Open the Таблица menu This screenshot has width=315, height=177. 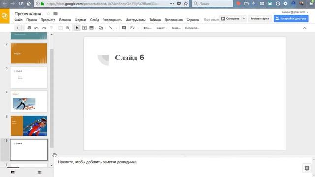pyautogui.click(x=155, y=20)
